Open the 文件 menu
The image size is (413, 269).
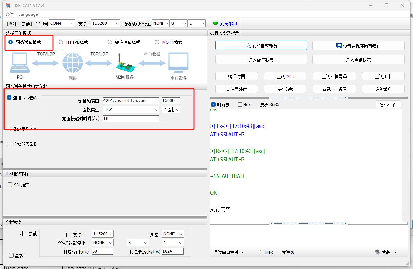coord(9,14)
